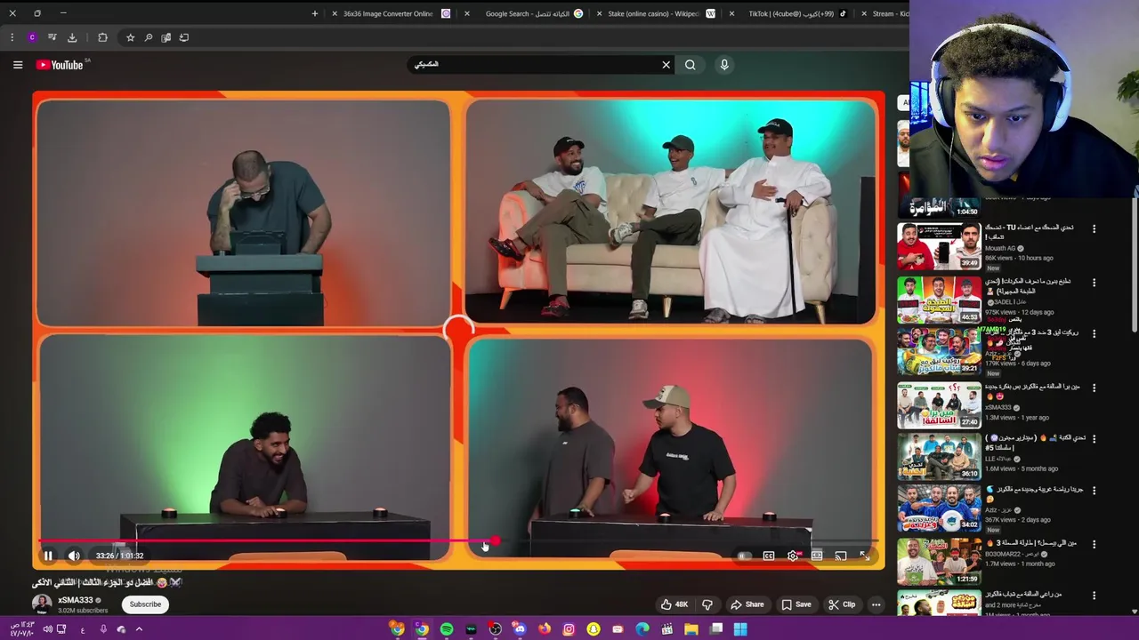
Task: Start voice search with the microphone
Action: pos(724,65)
